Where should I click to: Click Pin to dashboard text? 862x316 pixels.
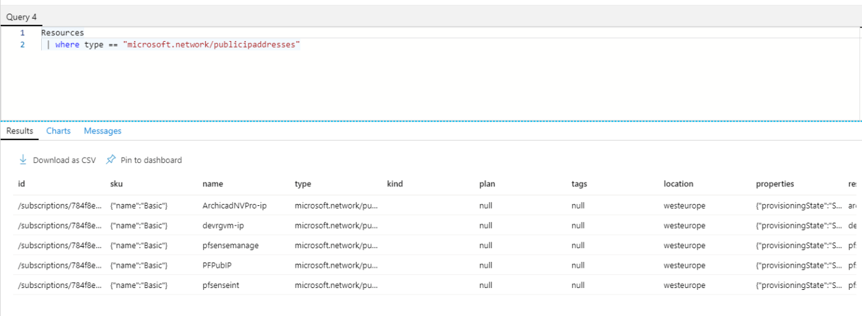pyautogui.click(x=151, y=160)
